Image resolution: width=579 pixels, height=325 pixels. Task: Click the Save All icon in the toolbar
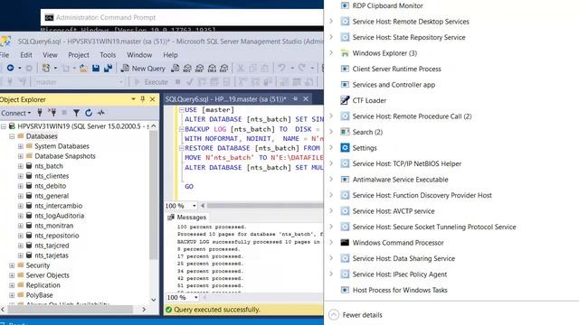tap(108, 69)
